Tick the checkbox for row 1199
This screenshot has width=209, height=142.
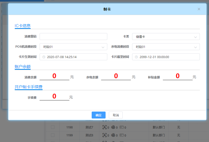point(53,135)
